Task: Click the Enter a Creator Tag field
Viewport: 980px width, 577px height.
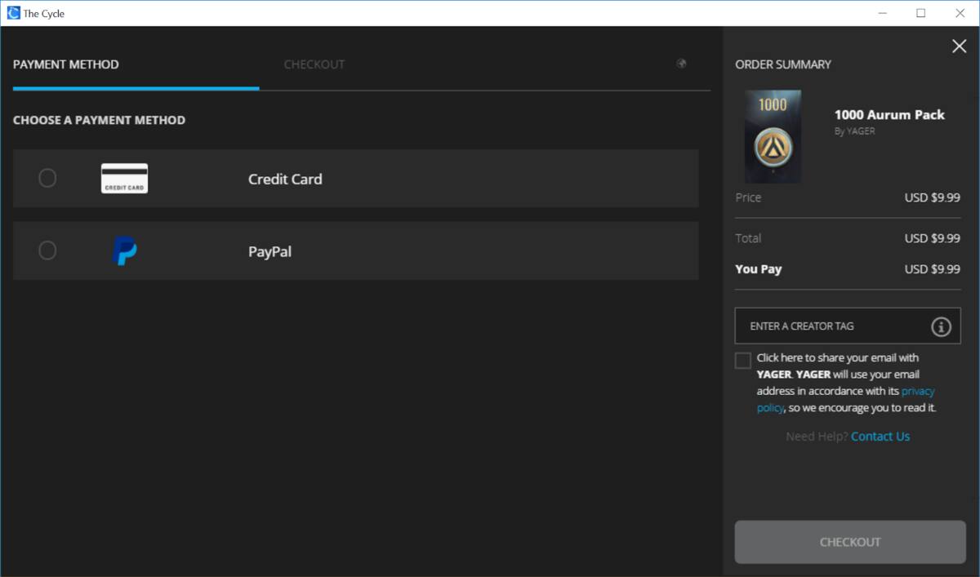Action: 848,326
